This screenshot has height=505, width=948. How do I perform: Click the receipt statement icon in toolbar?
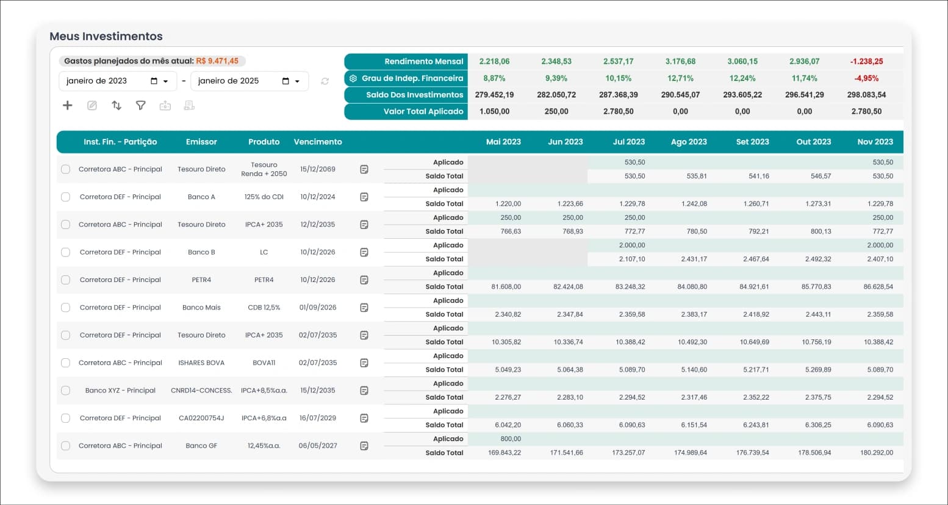pos(189,105)
